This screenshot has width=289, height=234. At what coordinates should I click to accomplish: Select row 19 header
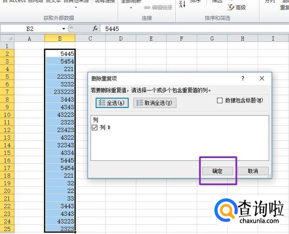(x=7, y=183)
